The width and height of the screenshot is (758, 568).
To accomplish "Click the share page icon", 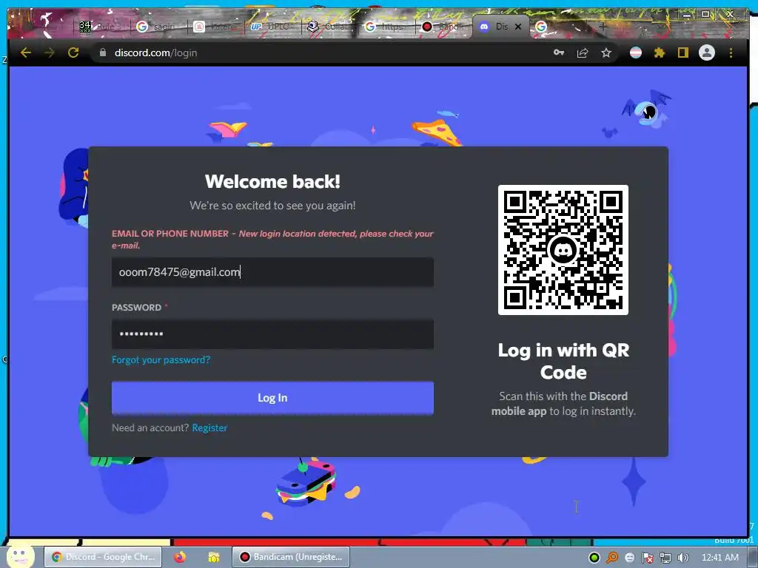I will click(583, 53).
